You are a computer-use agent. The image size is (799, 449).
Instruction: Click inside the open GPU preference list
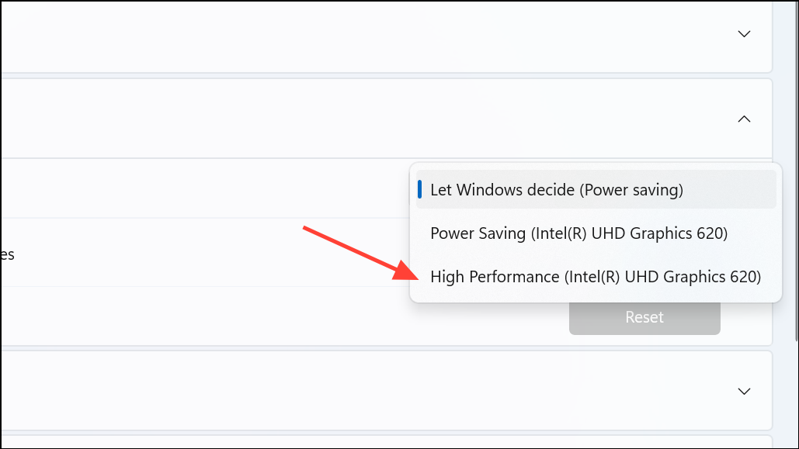596,233
